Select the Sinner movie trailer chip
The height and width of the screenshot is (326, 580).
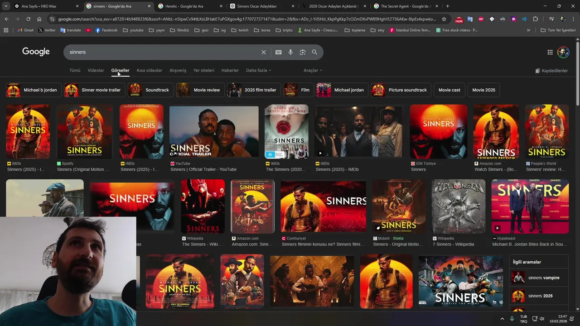pos(94,90)
